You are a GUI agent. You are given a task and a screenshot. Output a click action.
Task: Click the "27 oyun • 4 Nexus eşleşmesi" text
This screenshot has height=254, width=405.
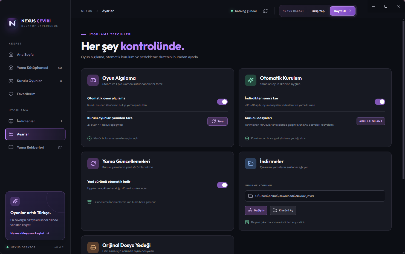click(x=105, y=125)
